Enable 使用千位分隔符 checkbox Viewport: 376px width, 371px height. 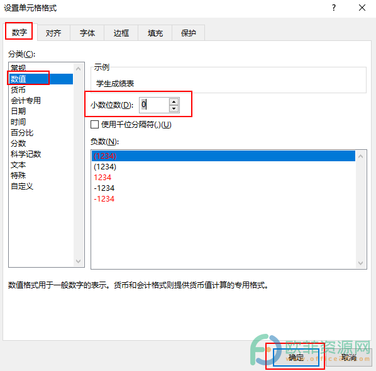[94, 125]
